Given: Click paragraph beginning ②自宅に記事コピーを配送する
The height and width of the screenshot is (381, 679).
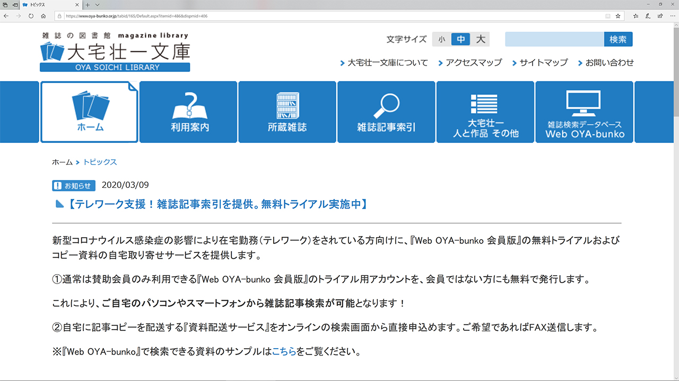Looking at the screenshot, I should point(325,328).
